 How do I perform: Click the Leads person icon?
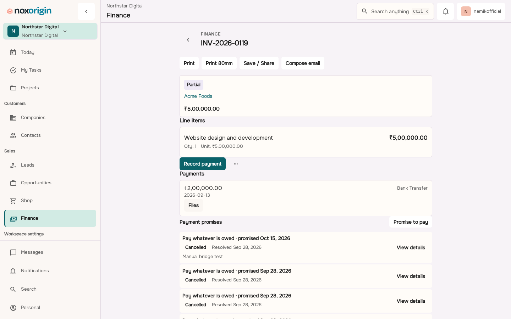[x=13, y=165]
